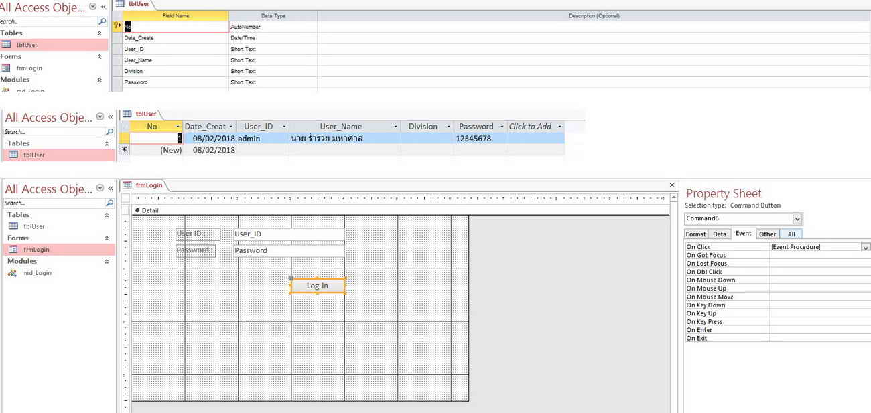The width and height of the screenshot is (871, 413).
Task: Click the search magnifier in the form design navigation pane
Action: pyautogui.click(x=109, y=203)
